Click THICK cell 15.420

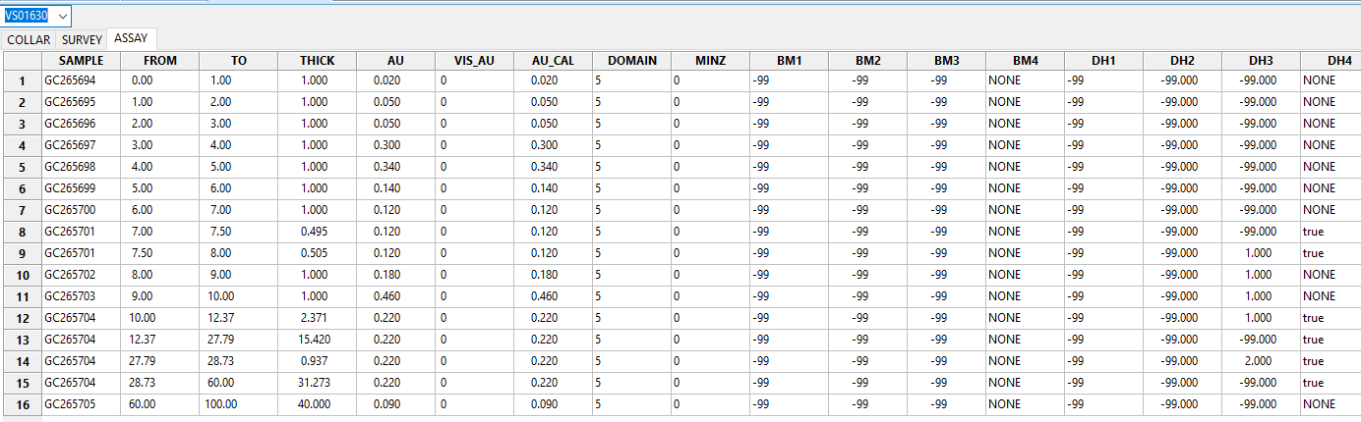tap(317, 340)
